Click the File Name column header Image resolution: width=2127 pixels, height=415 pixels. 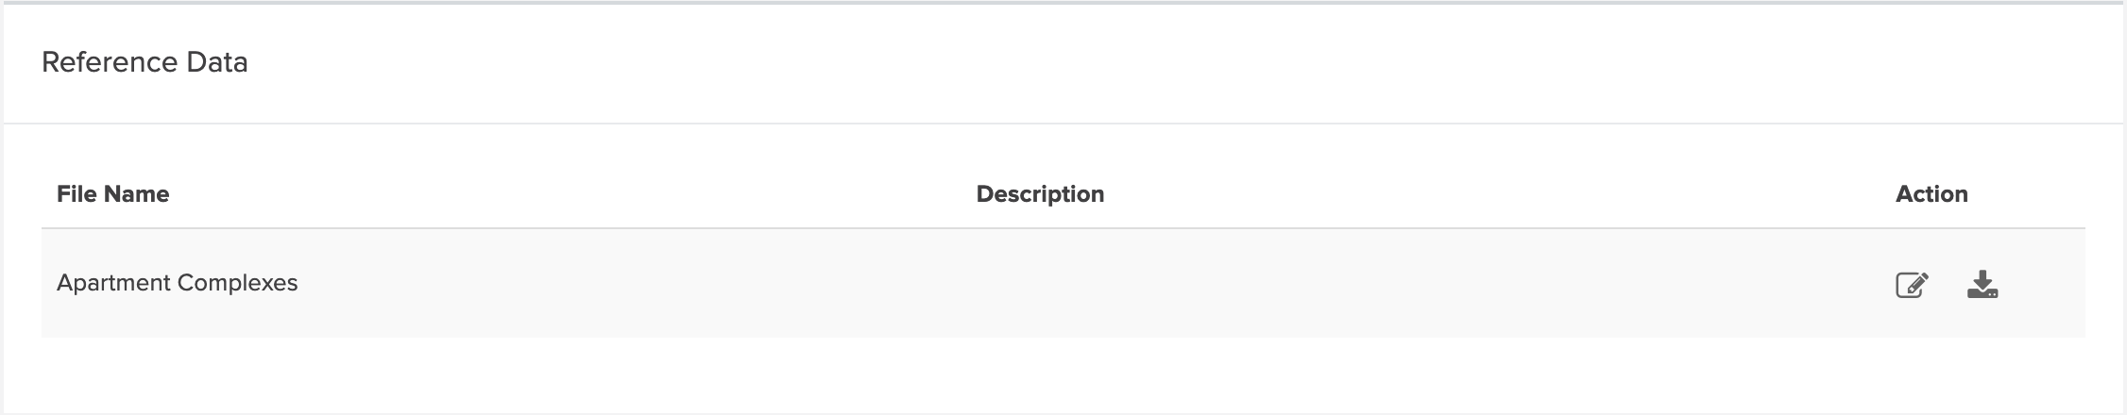point(112,194)
